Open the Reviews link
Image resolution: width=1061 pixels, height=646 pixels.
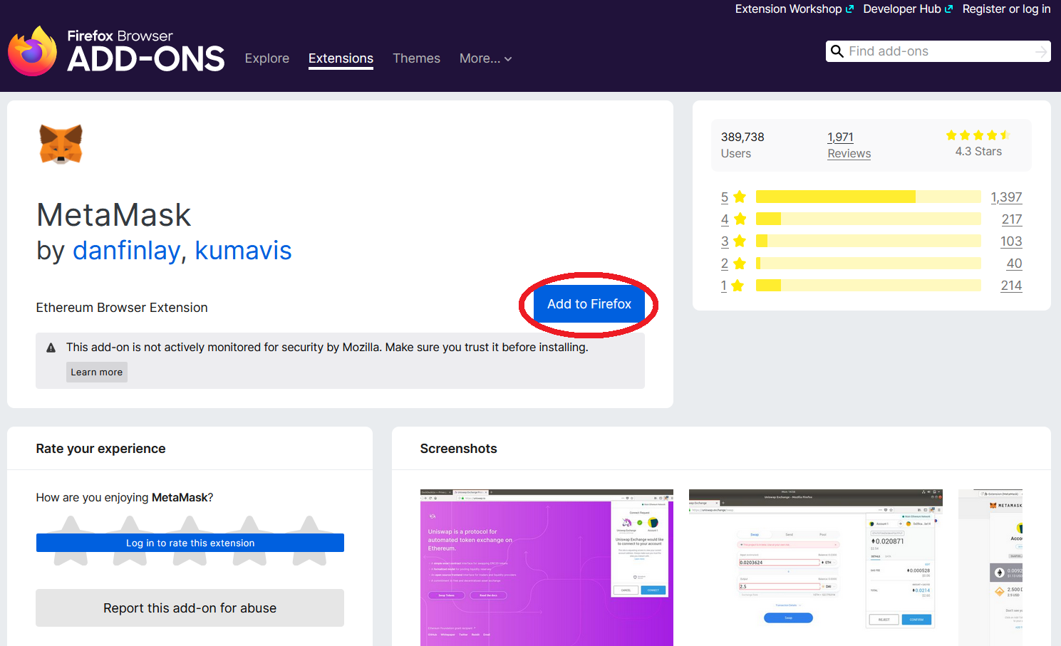[x=849, y=153]
